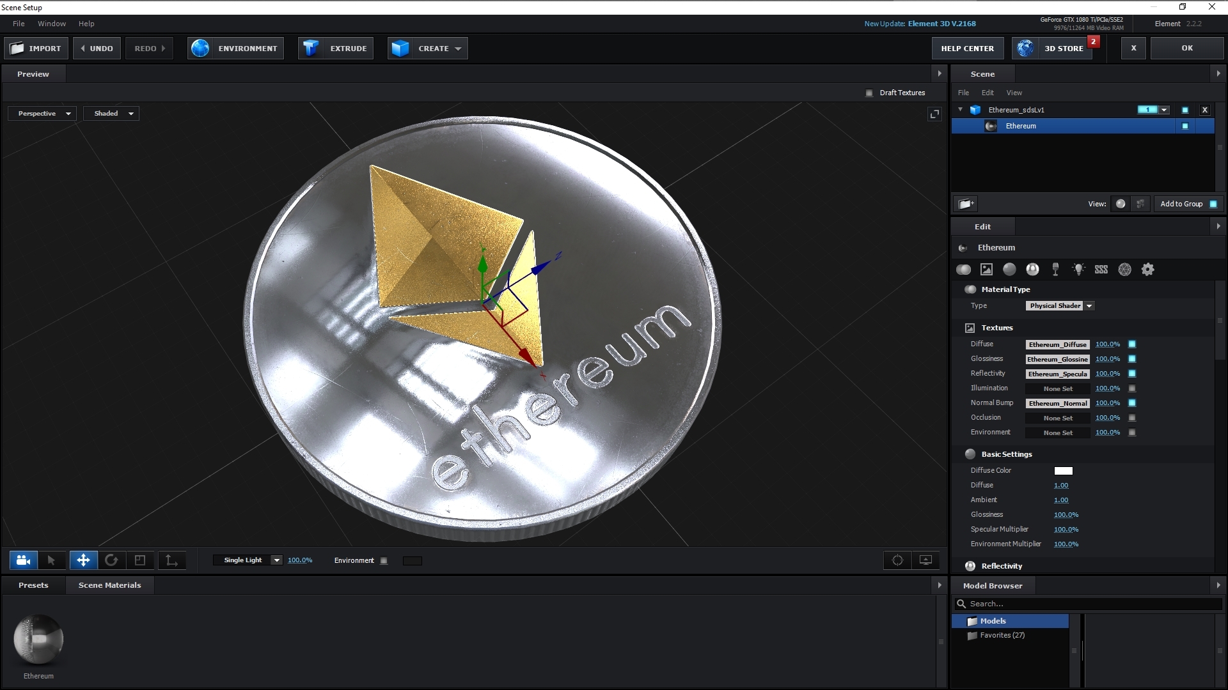Image resolution: width=1228 pixels, height=690 pixels.
Task: Expand the preview viewport to fullscreen
Action: click(934, 114)
